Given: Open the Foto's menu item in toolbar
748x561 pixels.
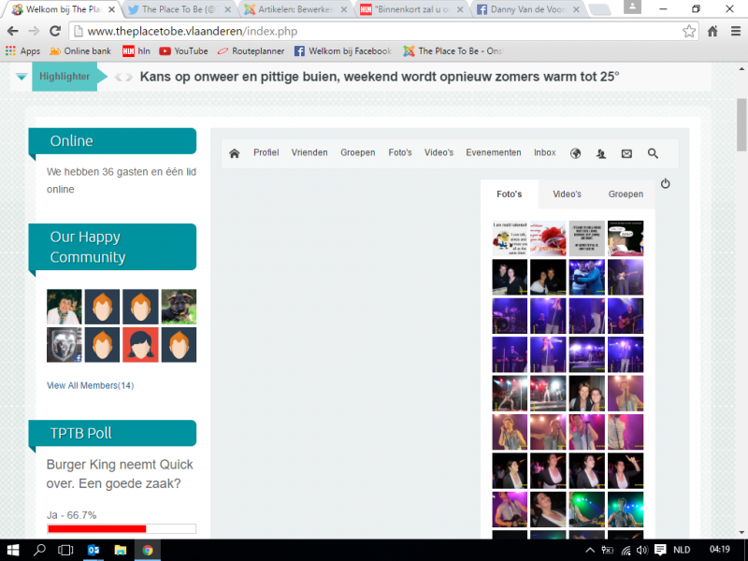Looking at the screenshot, I should click(400, 152).
